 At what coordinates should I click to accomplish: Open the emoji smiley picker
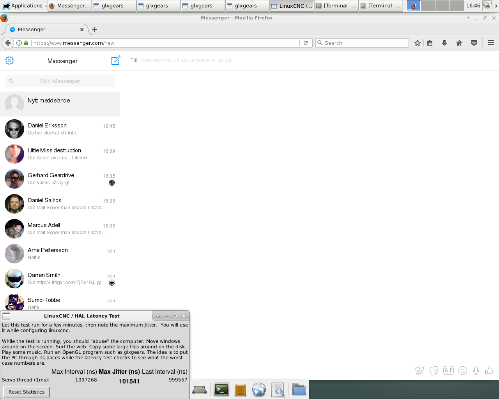(463, 371)
